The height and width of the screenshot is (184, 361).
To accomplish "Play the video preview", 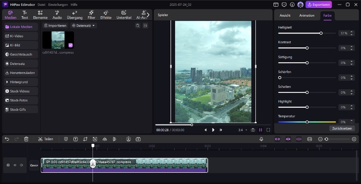I will point(213,130).
